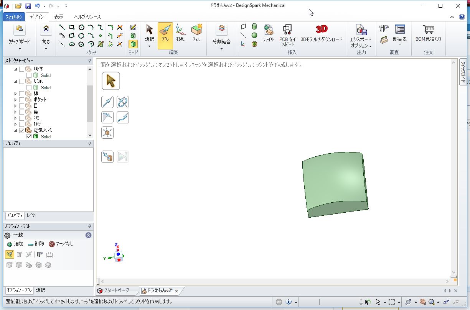Expand the ポケット tree node
The image size is (470, 310).
pos(16,100)
